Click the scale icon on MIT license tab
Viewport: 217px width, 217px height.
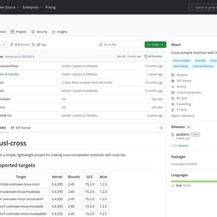13,128
